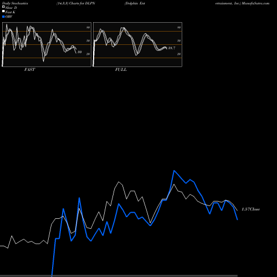
Task: Click the '(Dolphin Ent' company name text
Action: 135,3
